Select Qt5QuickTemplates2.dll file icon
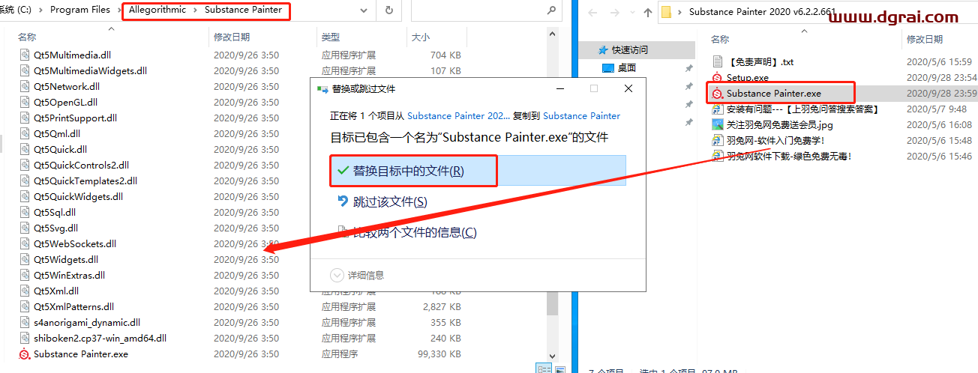The image size is (978, 373). [x=25, y=181]
